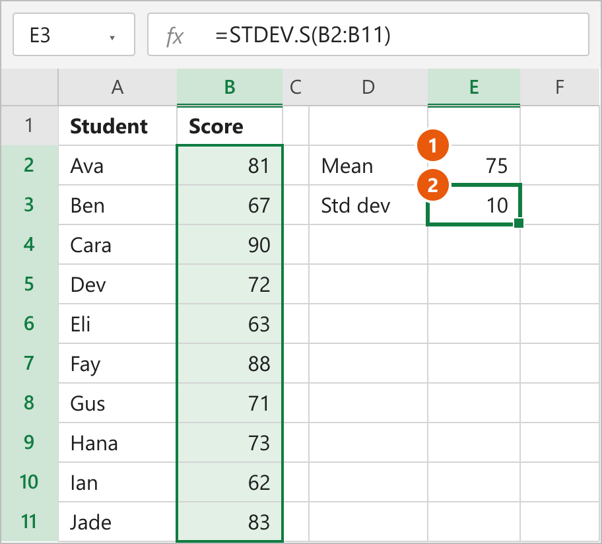Click score cell with value 81

click(x=230, y=166)
